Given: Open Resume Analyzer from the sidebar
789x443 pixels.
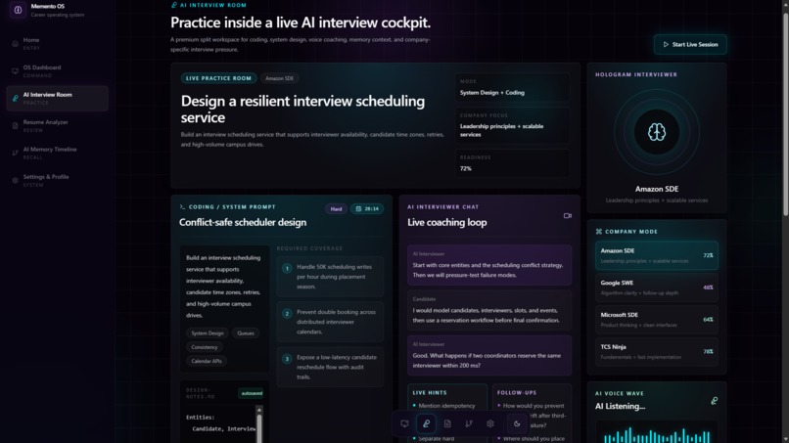Looking at the screenshot, I should (x=58, y=126).
